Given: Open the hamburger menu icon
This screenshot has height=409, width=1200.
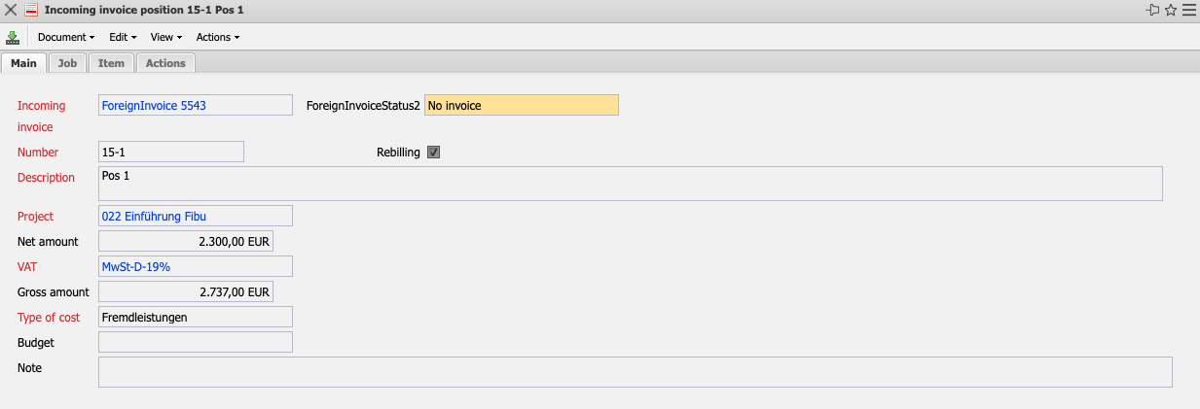Looking at the screenshot, I should point(1188,10).
